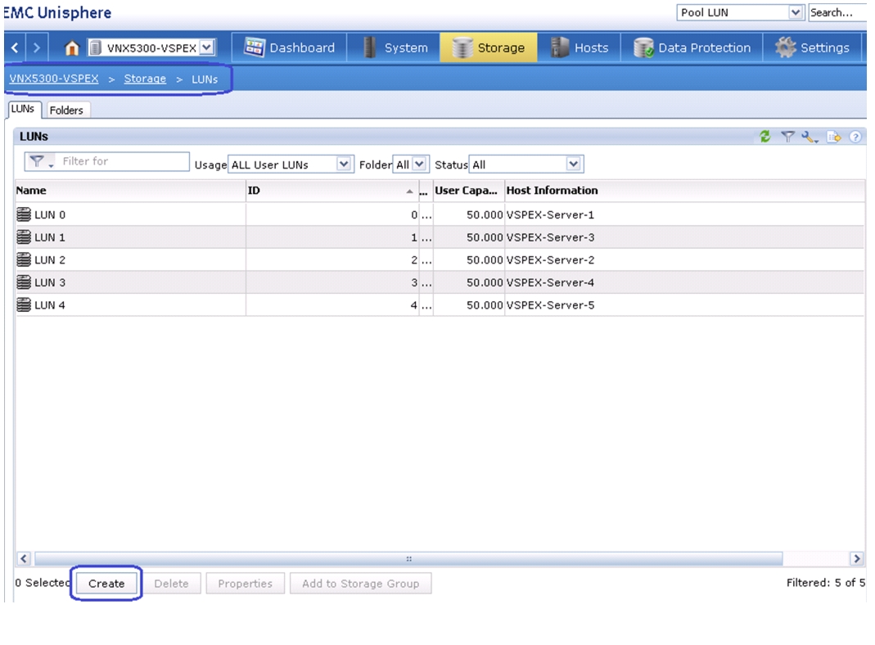Open the help question mark icon
Viewport: 875px width, 645px height.
pyautogui.click(x=855, y=137)
